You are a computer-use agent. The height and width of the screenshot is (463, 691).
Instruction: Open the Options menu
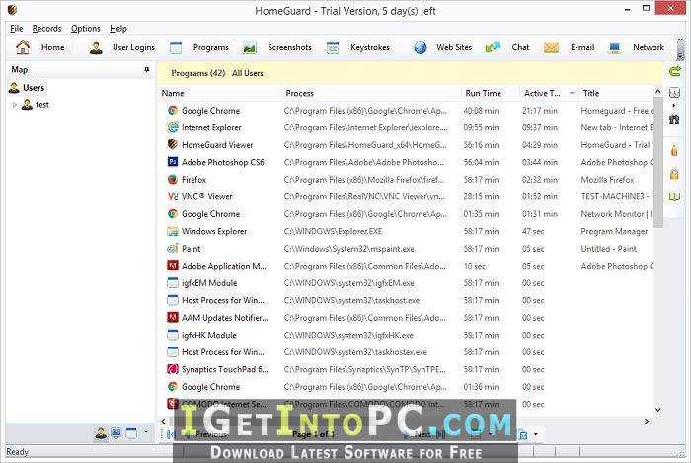(86, 29)
